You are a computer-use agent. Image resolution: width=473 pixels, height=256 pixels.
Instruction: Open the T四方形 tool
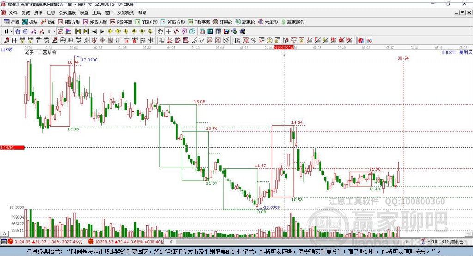[146, 22]
